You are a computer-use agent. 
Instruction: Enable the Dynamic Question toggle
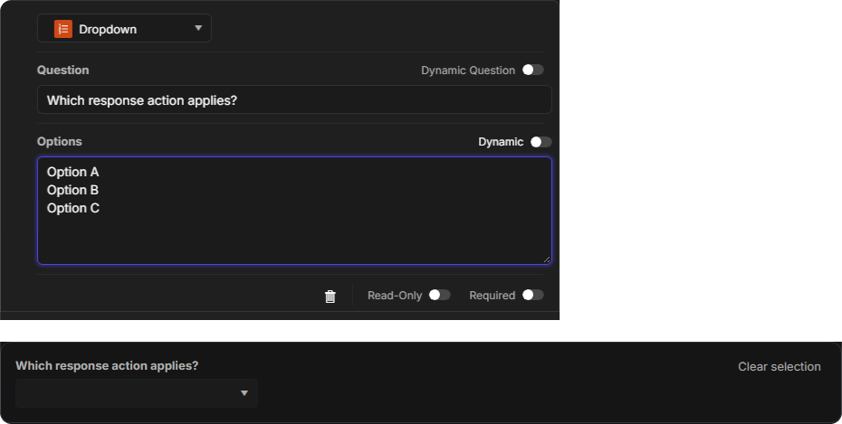(x=532, y=71)
